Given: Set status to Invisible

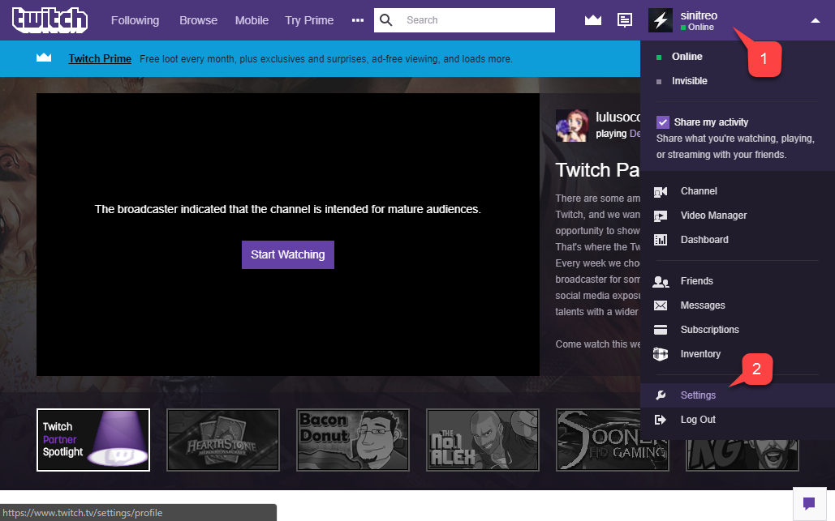Looking at the screenshot, I should [x=689, y=81].
